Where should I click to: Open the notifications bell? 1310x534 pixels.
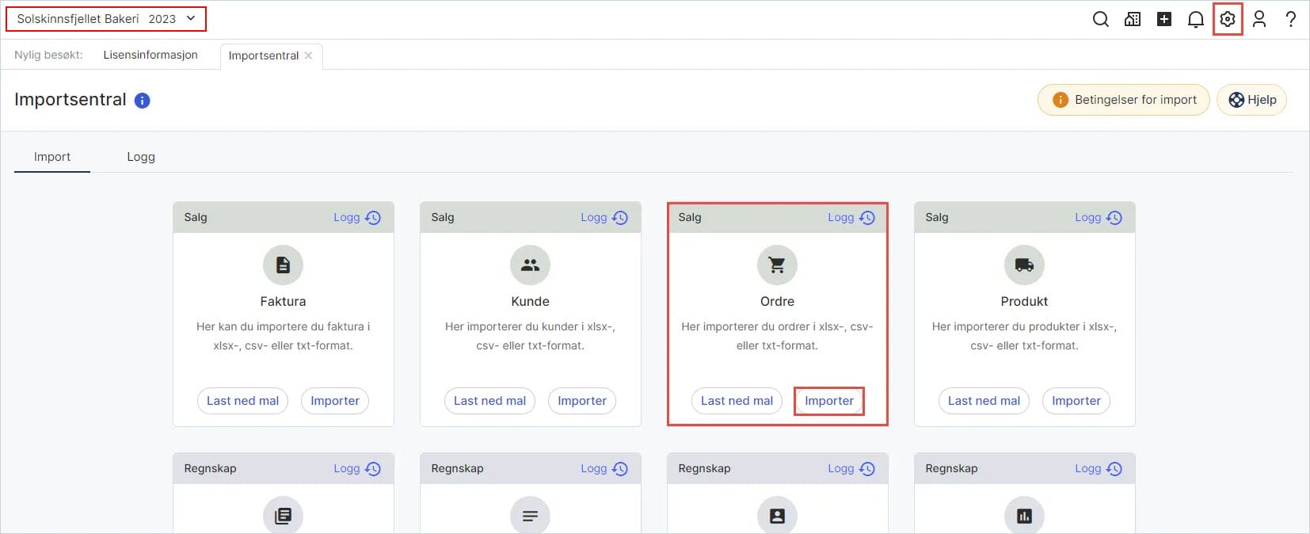pyautogui.click(x=1196, y=19)
